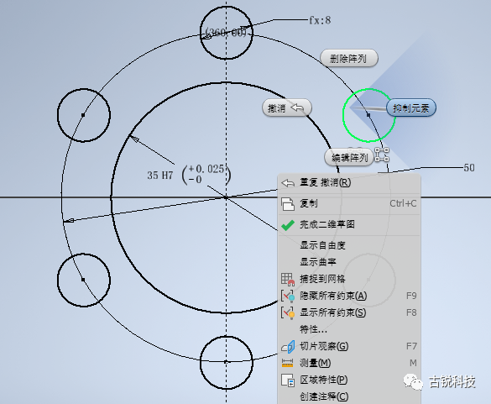This screenshot has width=491, height=404.
Task: Choose 复制 from the context menu
Action: [x=349, y=203]
